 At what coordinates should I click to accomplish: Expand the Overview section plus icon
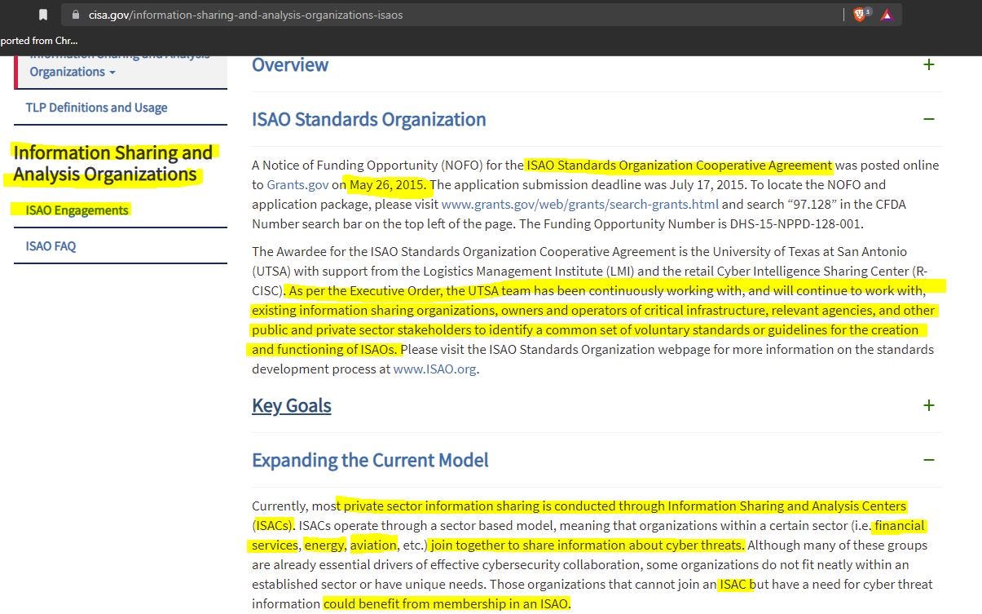pyautogui.click(x=928, y=64)
